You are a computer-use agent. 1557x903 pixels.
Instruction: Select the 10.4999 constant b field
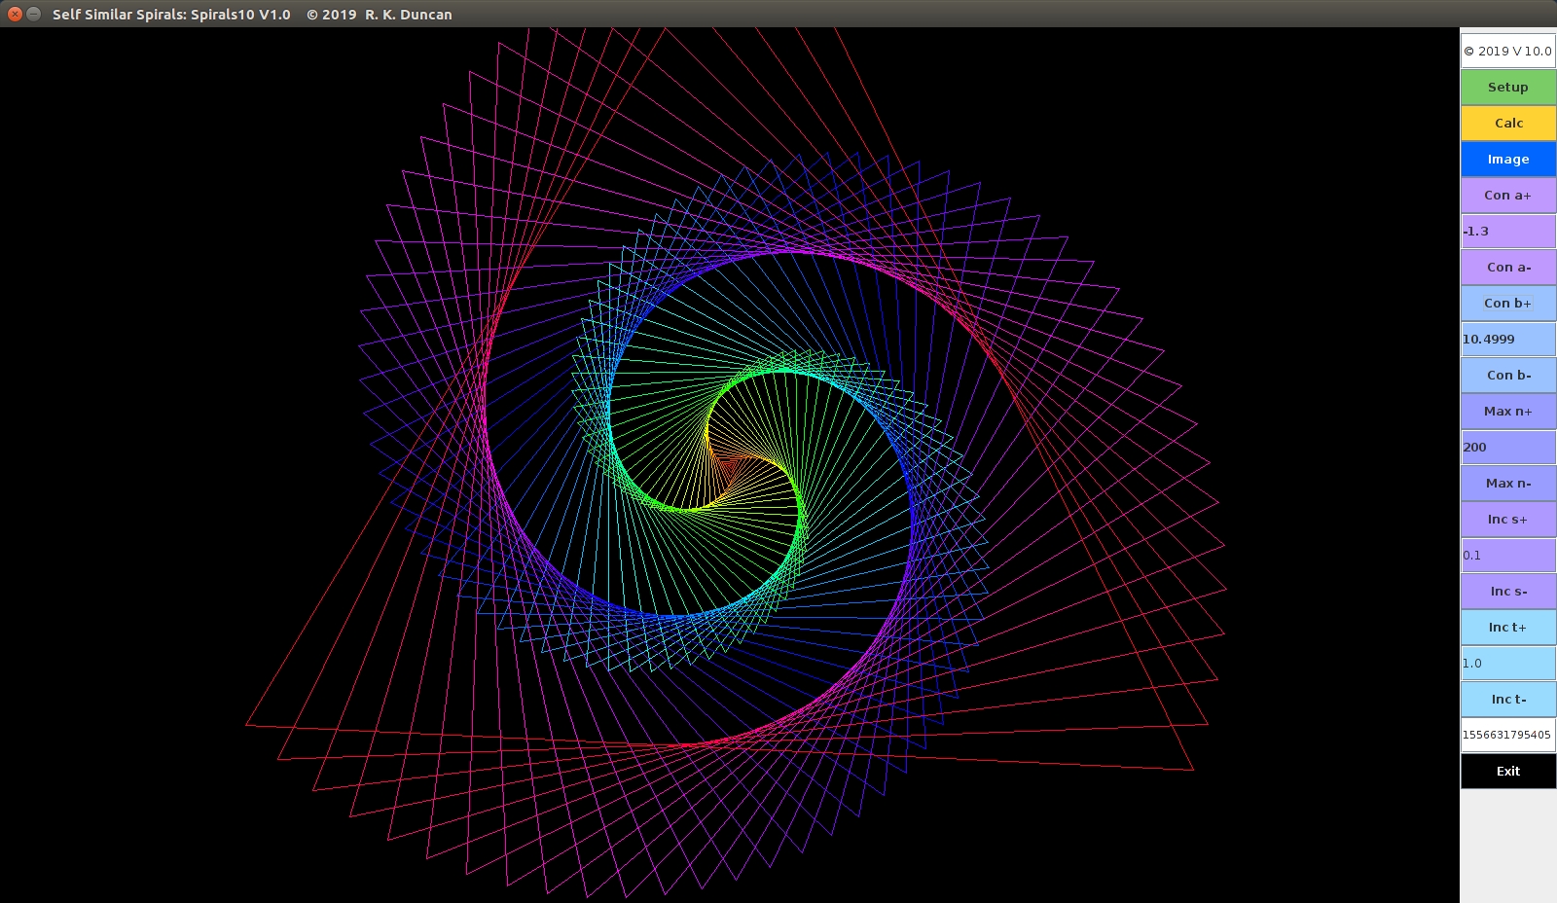coord(1507,339)
